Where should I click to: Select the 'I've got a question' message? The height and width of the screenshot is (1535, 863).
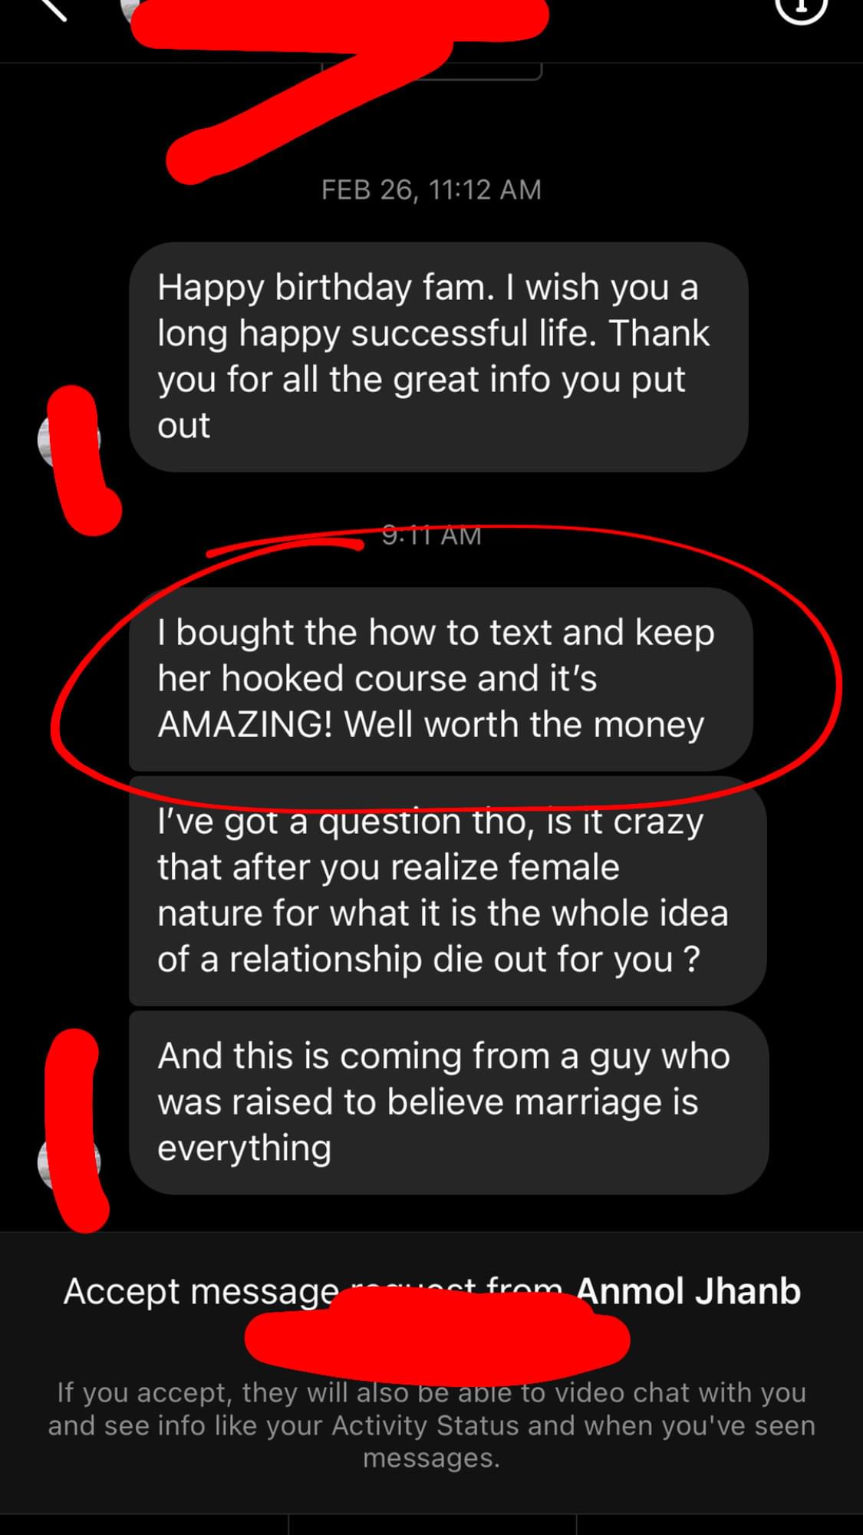(x=448, y=891)
